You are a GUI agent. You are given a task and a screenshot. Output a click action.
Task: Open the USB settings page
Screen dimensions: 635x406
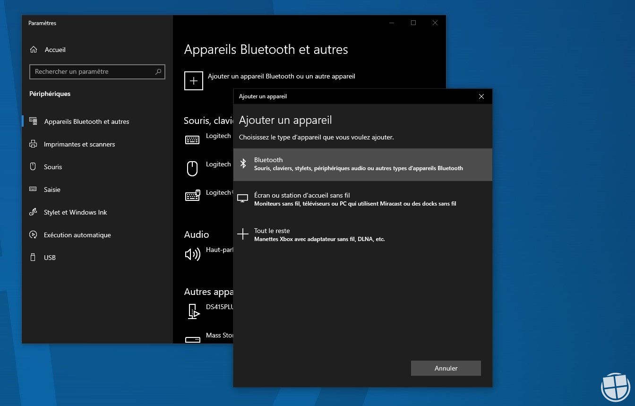(x=97, y=258)
